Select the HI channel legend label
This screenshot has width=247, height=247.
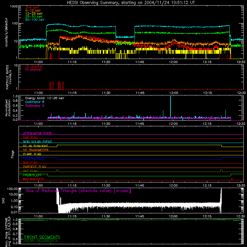click(33, 70)
